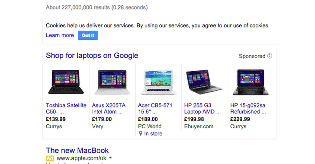Select the Toshiba Satellite laptop image
This screenshot has height=164, width=315.
[x=66, y=82]
